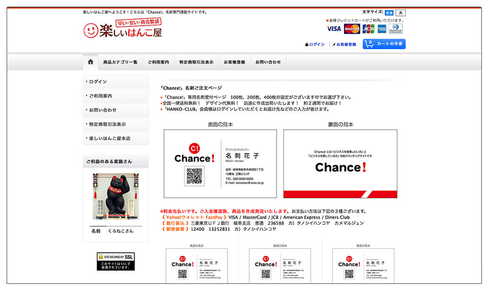Set font size to 大
488x291 pixels.
point(401,13)
